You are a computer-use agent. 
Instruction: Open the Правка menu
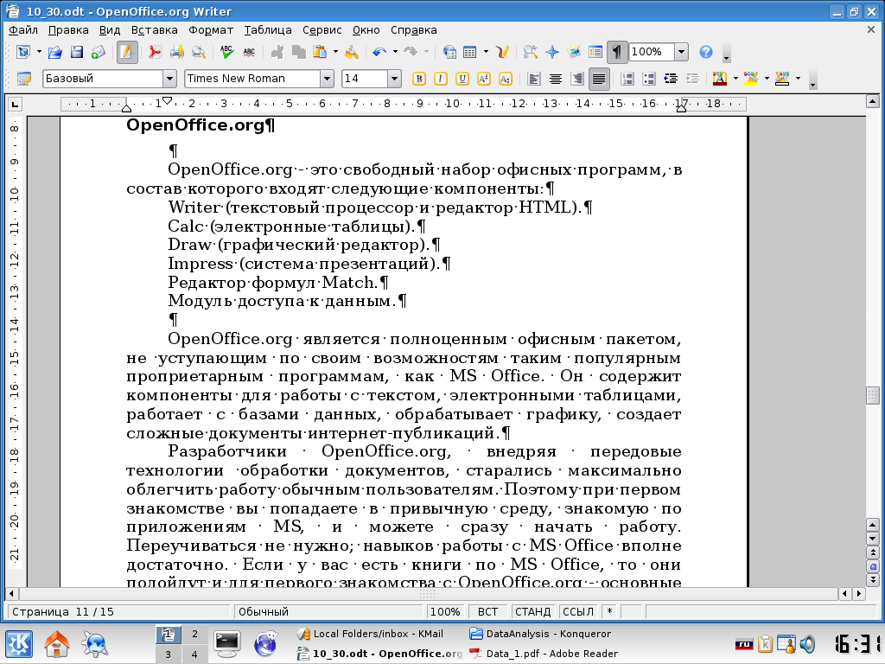(68, 30)
